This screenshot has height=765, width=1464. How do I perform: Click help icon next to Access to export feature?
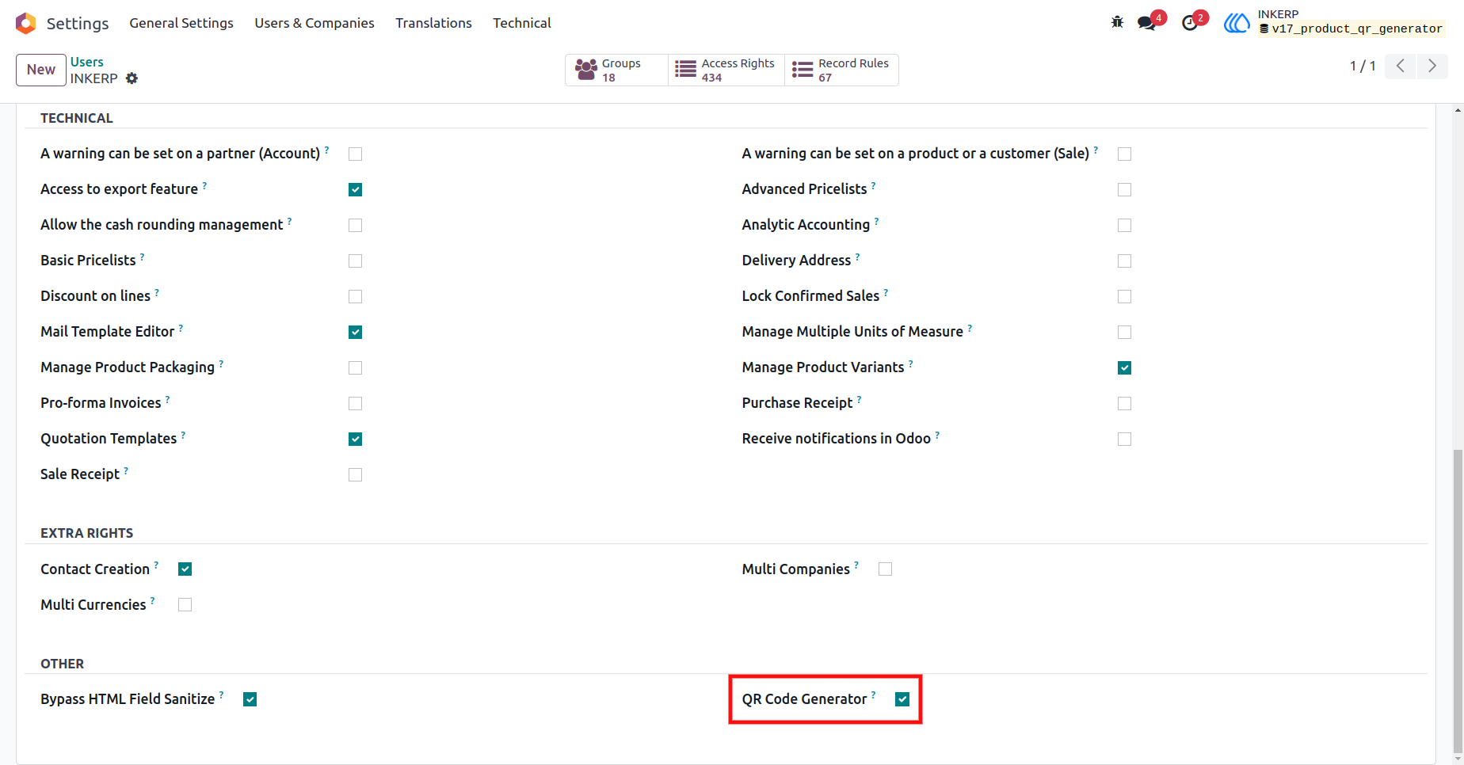(204, 185)
